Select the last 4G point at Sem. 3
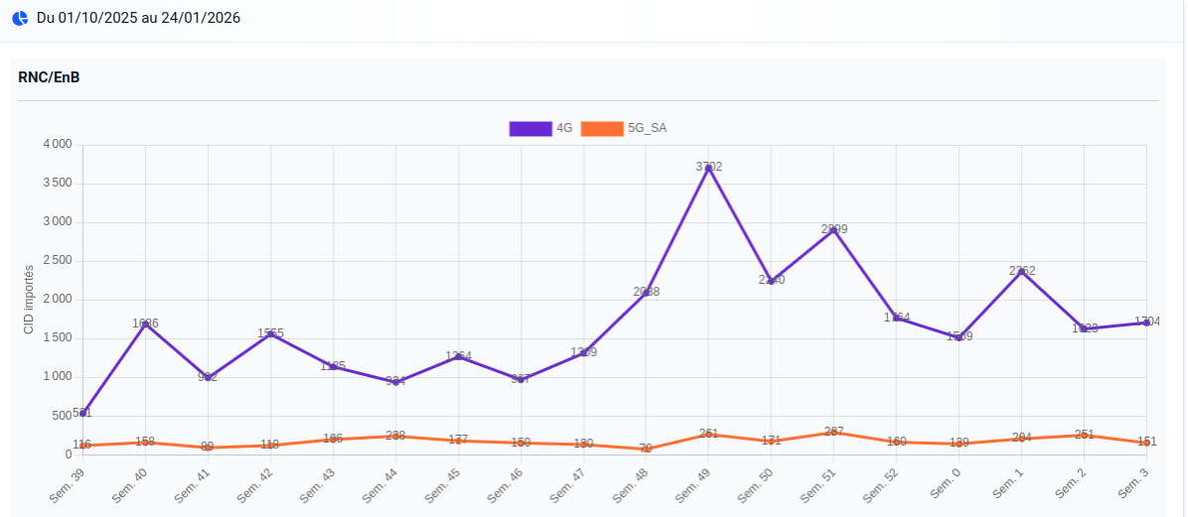Screen dimensions: 1188x517 [1146, 323]
